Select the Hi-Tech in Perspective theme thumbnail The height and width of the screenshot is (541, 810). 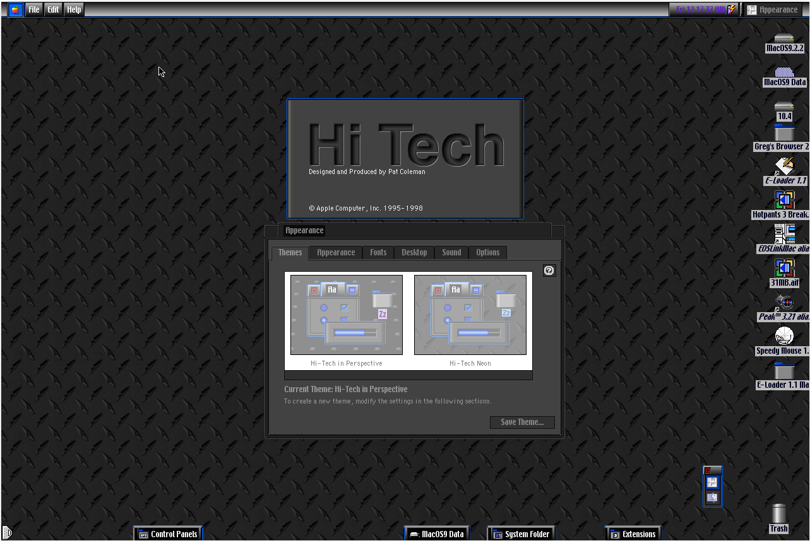347,315
